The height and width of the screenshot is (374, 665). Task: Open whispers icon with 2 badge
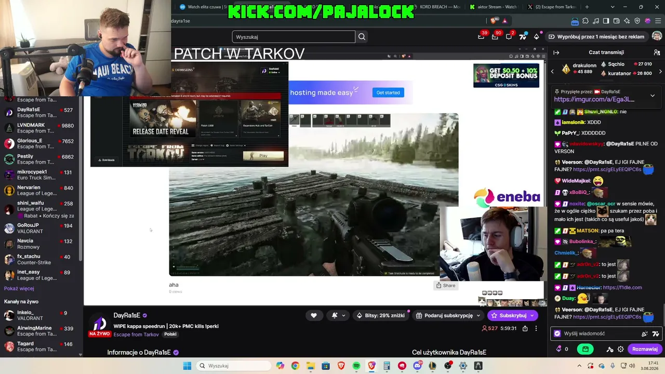tap(509, 36)
